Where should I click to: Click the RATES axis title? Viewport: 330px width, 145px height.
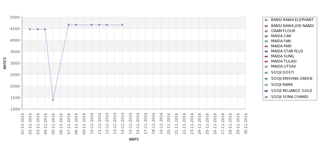click(x=5, y=63)
